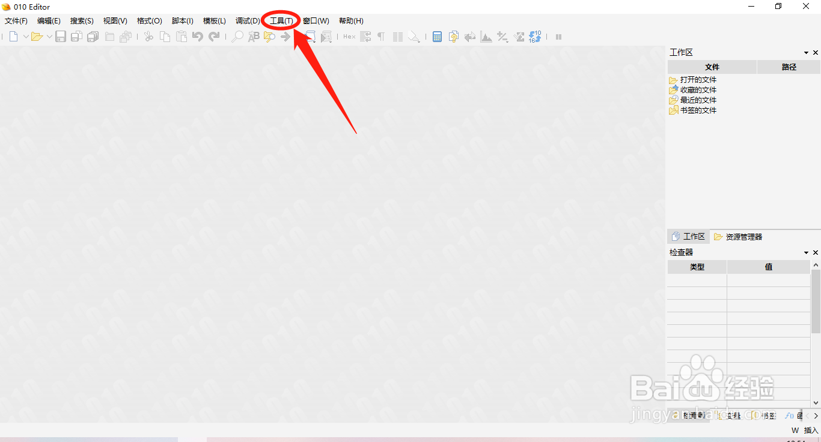Close the 工作区 panel
Screen dimensions: 821x442
click(x=816, y=53)
